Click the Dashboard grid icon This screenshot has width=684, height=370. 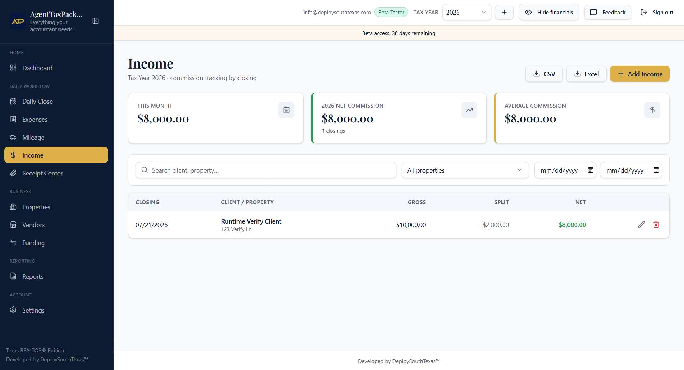pyautogui.click(x=13, y=67)
